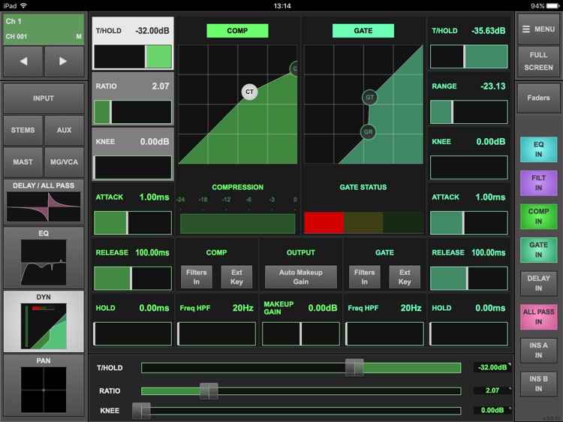Edit the bottom -32.00dB value field

click(x=492, y=367)
